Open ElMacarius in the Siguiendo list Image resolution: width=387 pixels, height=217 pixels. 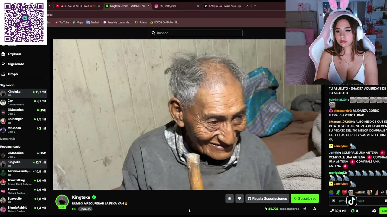pyautogui.click(x=24, y=112)
